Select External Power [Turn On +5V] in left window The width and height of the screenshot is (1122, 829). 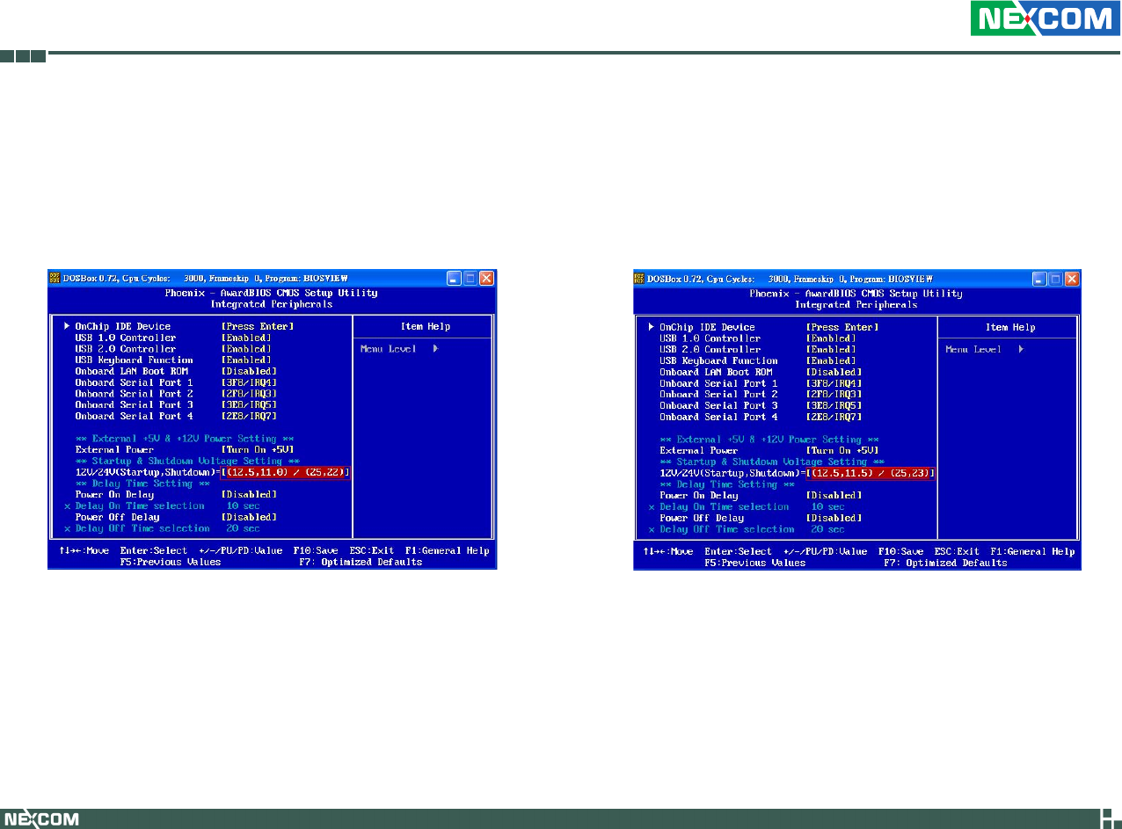(257, 450)
